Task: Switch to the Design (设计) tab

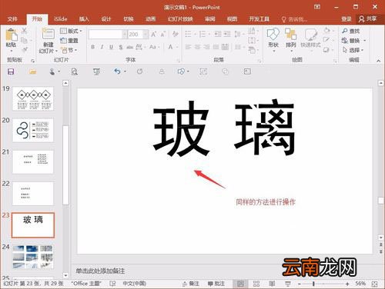Action: tap(106, 19)
